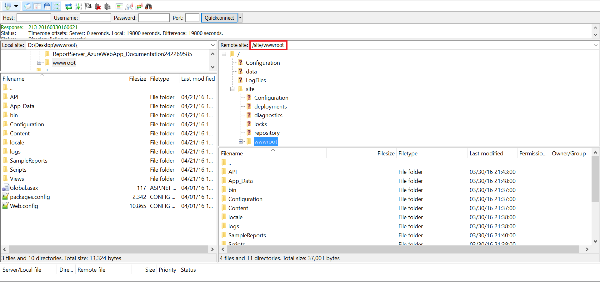The height and width of the screenshot is (282, 600).
Task: Toggle directory comparison
Action: tap(129, 6)
